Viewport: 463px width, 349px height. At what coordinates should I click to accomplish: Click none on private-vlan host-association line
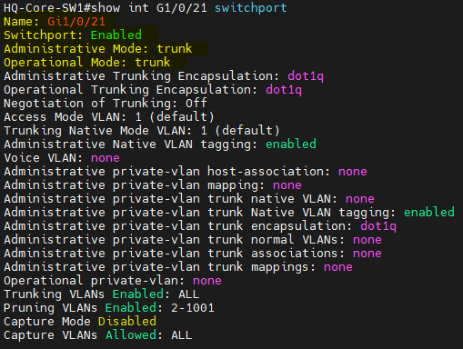[353, 172]
